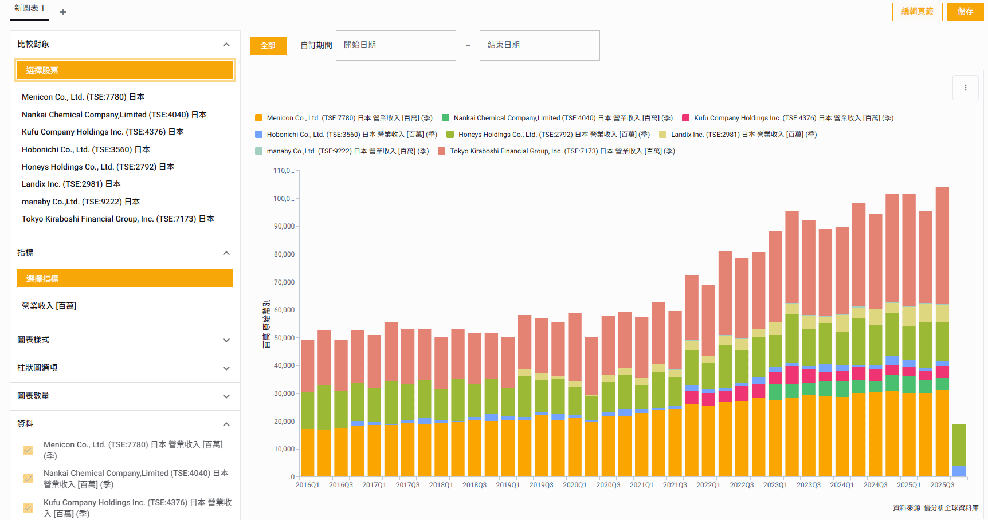Click the Kufu Company pink legend marker
Viewport: 988px width, 520px height.
pyautogui.click(x=685, y=118)
